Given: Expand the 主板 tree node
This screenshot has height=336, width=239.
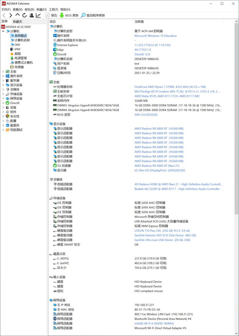Looking at the screenshot, I should tap(3, 72).
